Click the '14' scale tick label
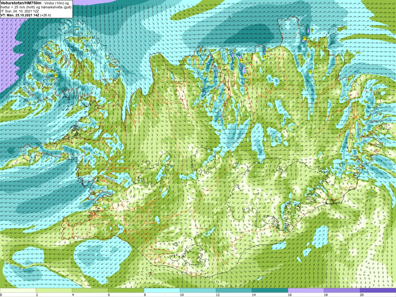This screenshot has height=297, width=396. (254, 295)
